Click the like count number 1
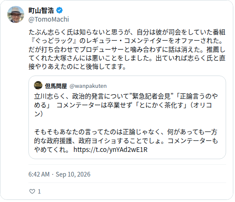The width and height of the screenshot is (235, 202). point(39,191)
